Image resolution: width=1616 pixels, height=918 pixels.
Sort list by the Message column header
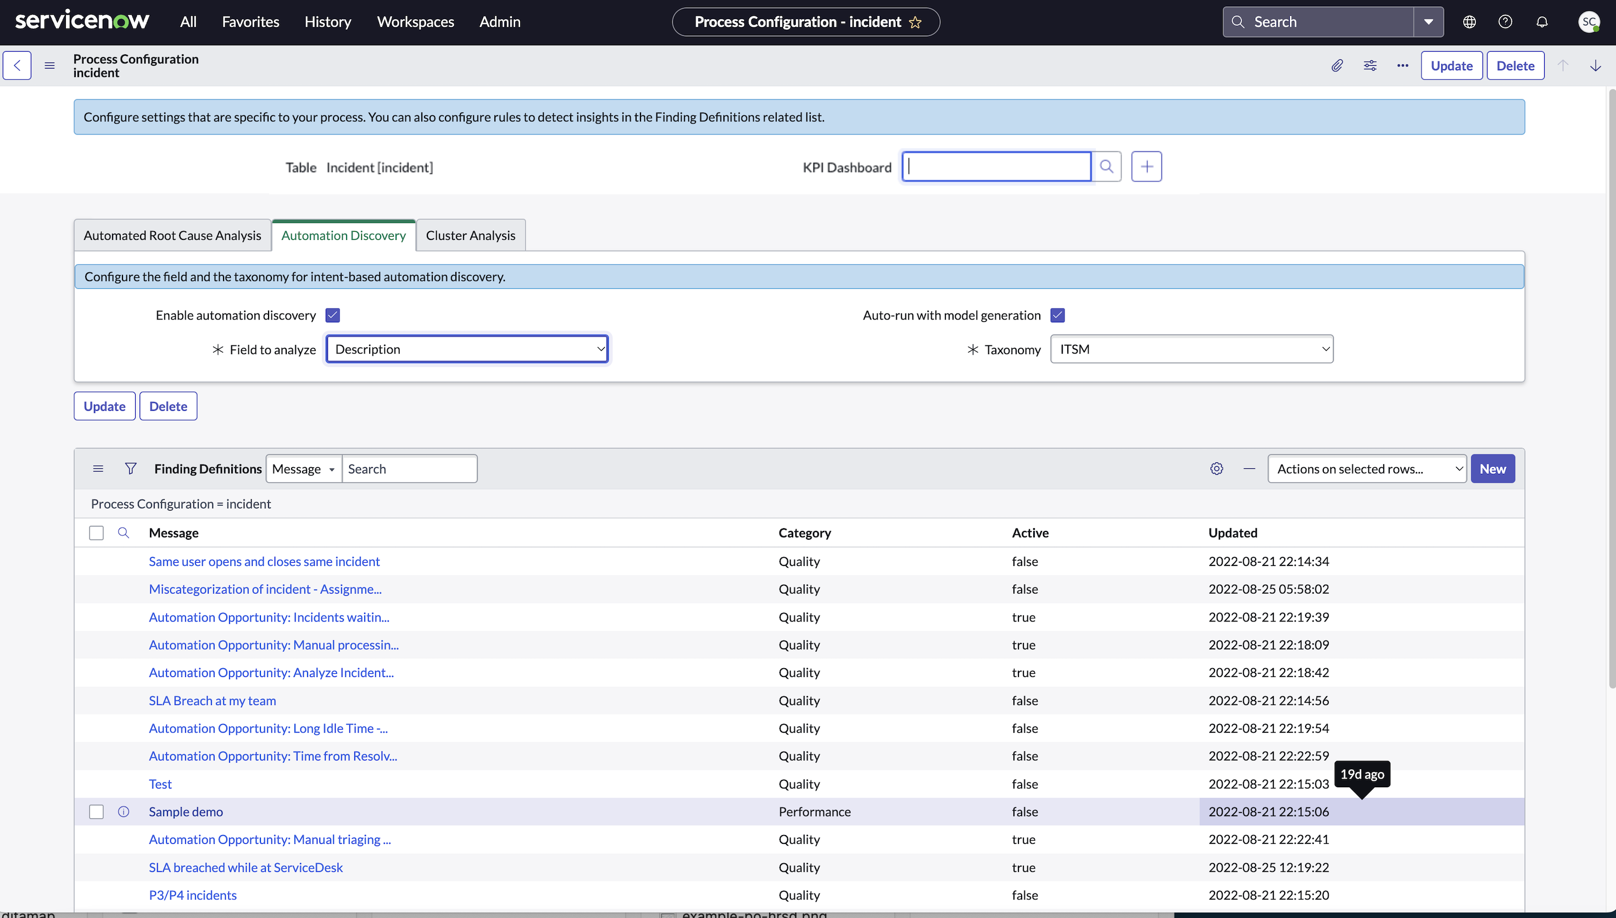(174, 533)
